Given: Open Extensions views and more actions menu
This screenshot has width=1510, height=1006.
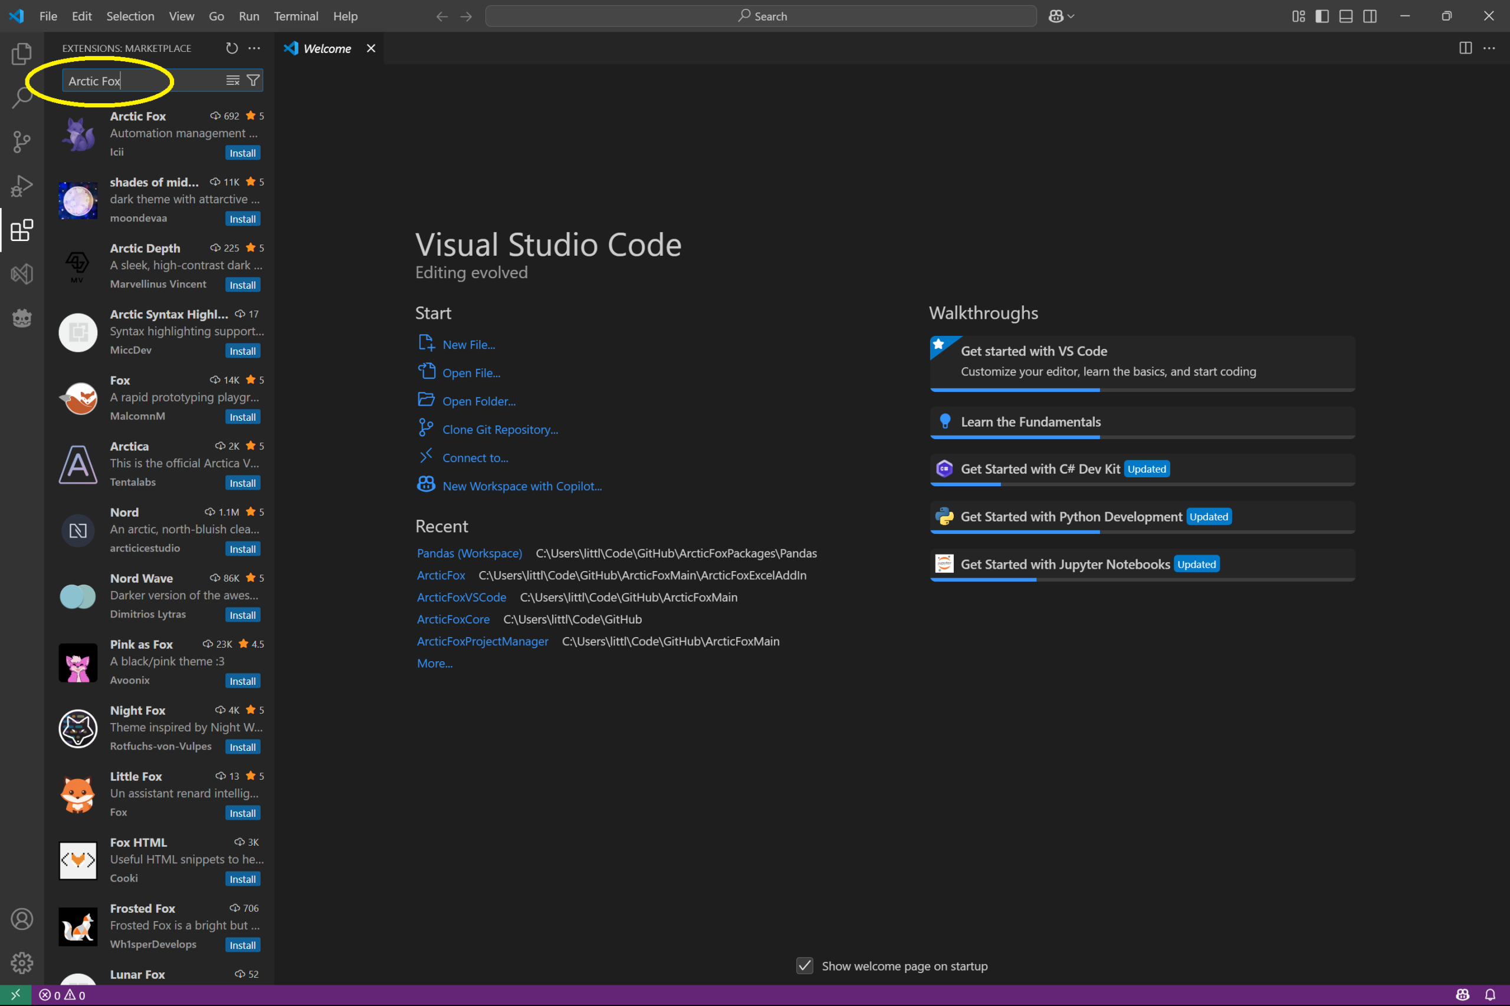Looking at the screenshot, I should click(x=254, y=48).
